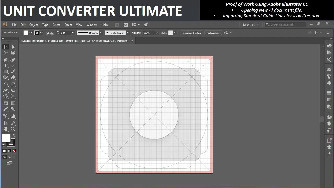Click the Preferences button
The image size is (334, 188).
click(x=213, y=33)
